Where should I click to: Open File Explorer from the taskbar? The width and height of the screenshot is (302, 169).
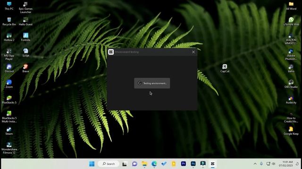[144, 164]
